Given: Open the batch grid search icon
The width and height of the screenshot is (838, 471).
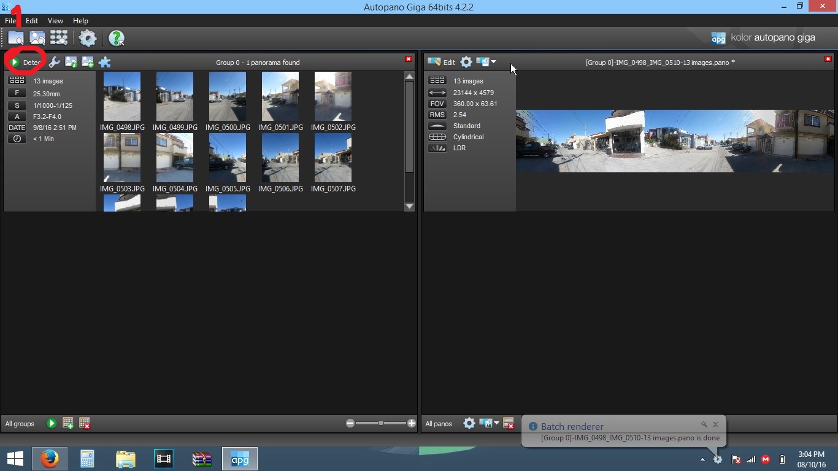Looking at the screenshot, I should click(x=59, y=38).
